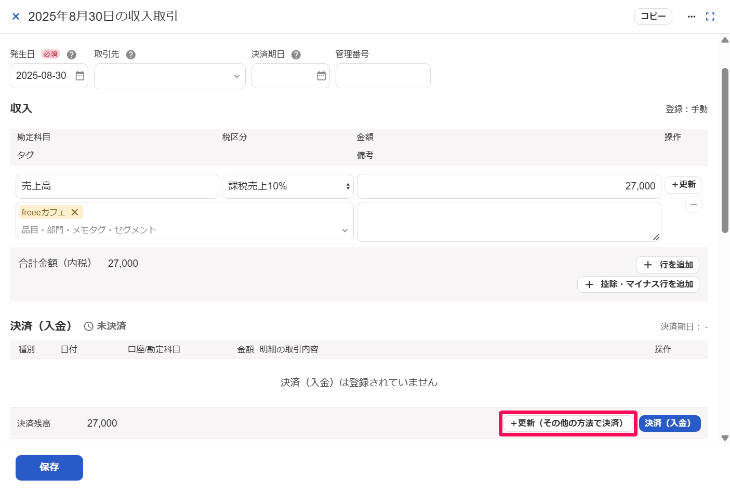This screenshot has height=492, width=730.
Task: Expand dialog to fullscreen view
Action: (710, 17)
